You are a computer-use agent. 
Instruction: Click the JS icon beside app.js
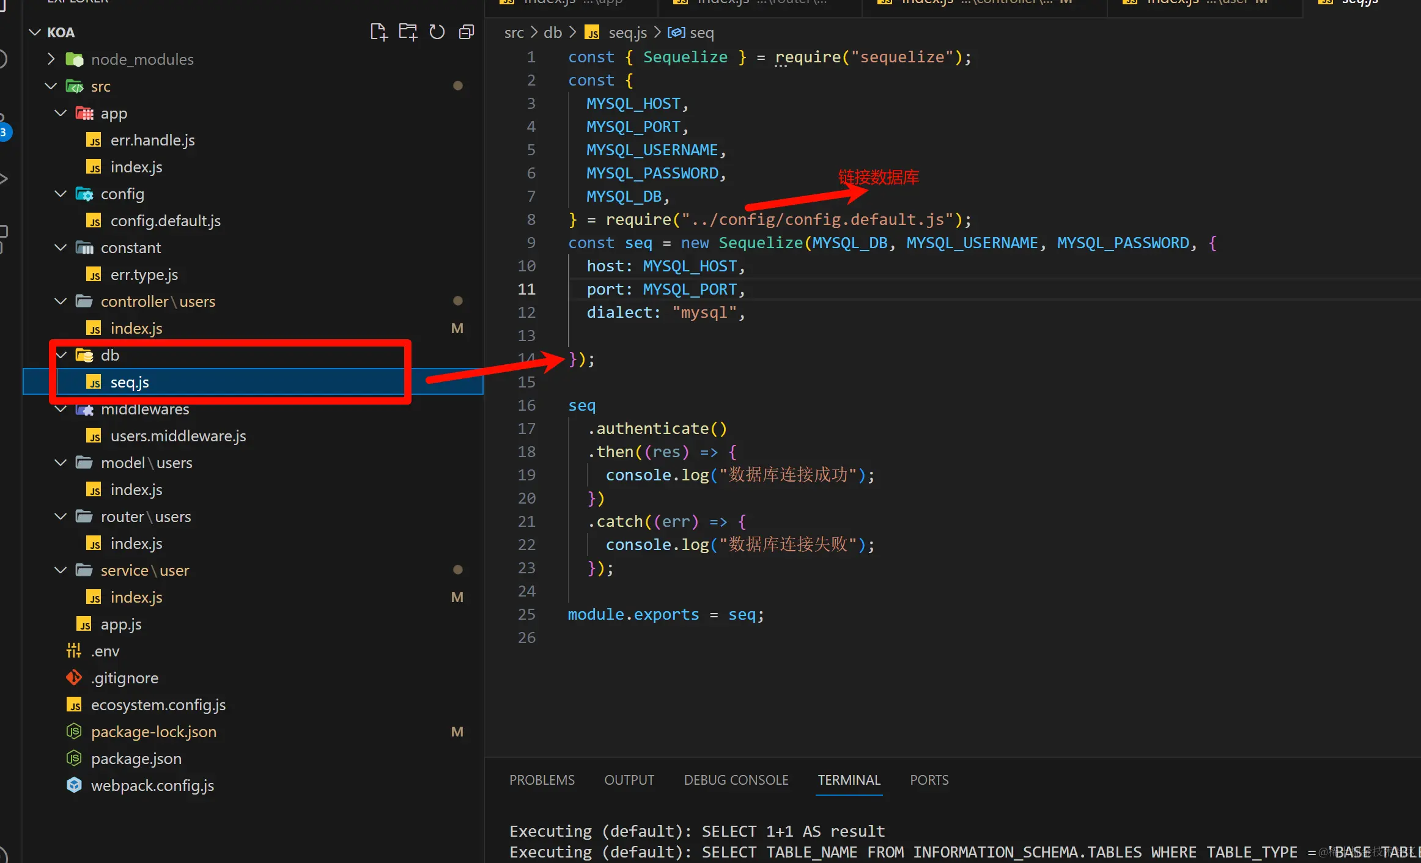click(x=84, y=624)
